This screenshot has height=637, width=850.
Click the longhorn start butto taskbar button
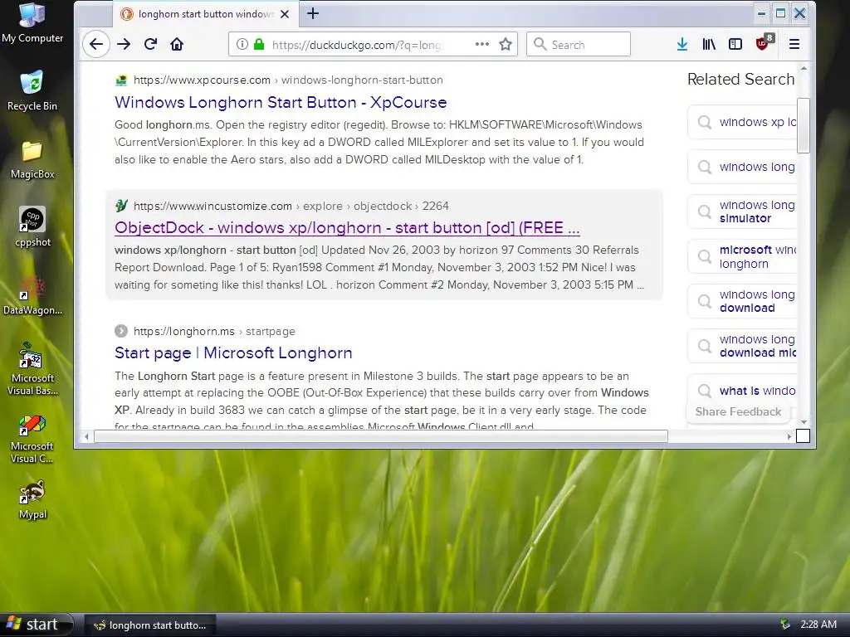151,625
